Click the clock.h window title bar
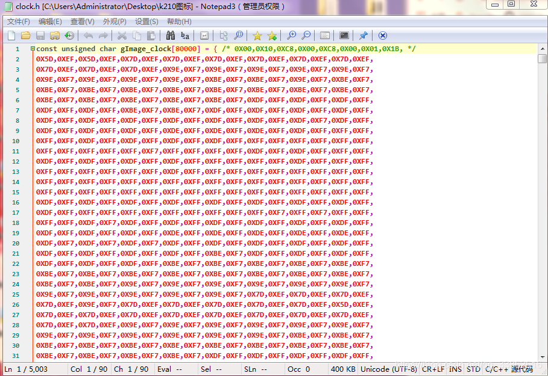548x376 pixels. click(245, 6)
